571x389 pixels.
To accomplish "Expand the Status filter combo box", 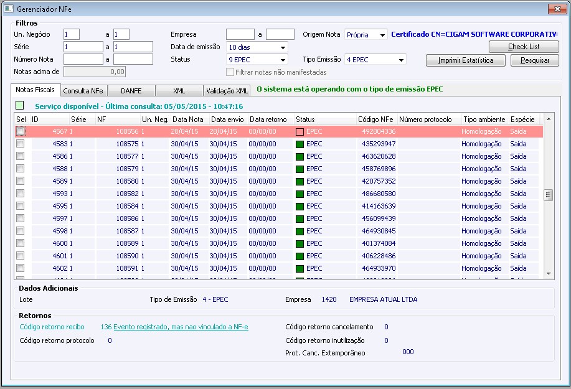I will click(x=283, y=60).
